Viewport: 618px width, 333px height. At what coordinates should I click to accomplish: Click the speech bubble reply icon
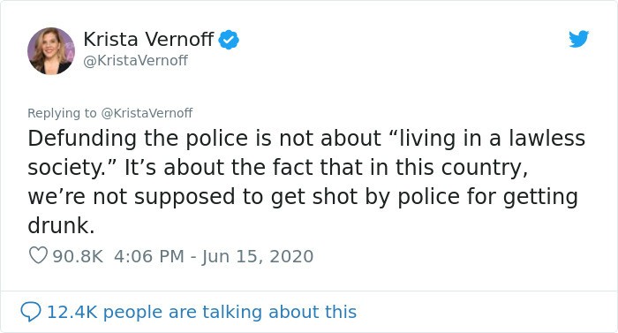pyautogui.click(x=30, y=312)
